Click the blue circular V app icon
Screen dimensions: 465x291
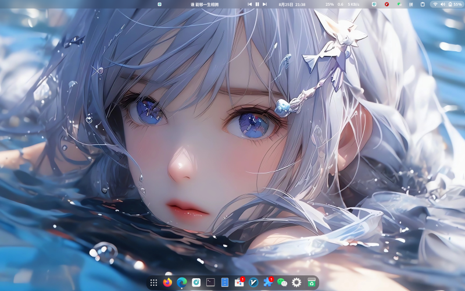pos(253,282)
